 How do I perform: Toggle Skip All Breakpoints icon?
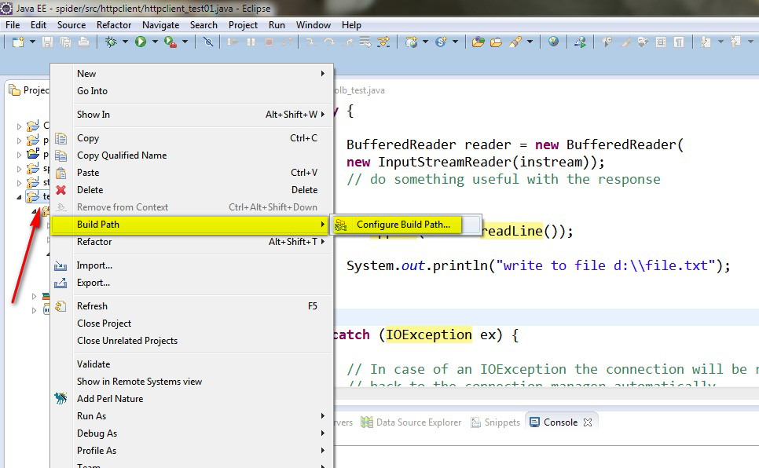pos(208,42)
